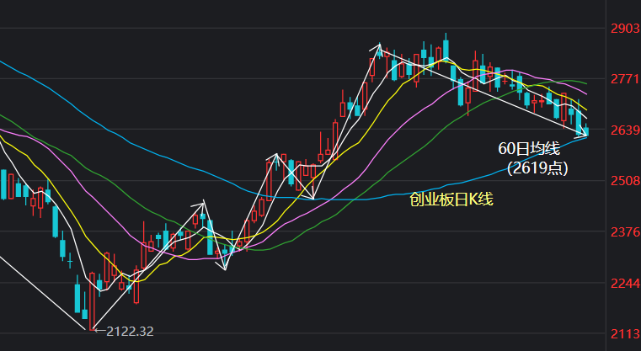641x351 pixels.
Task: Click the 2113 price axis label
Action: coord(626,334)
